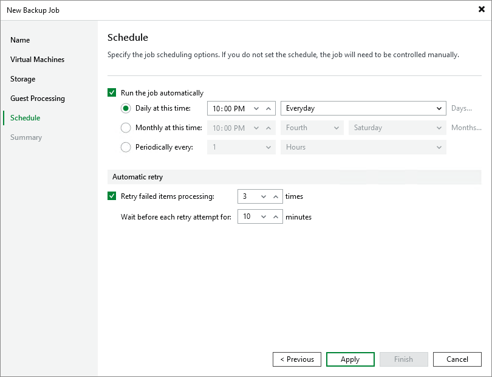Open the Days selection link
The width and height of the screenshot is (492, 377).
click(x=462, y=108)
